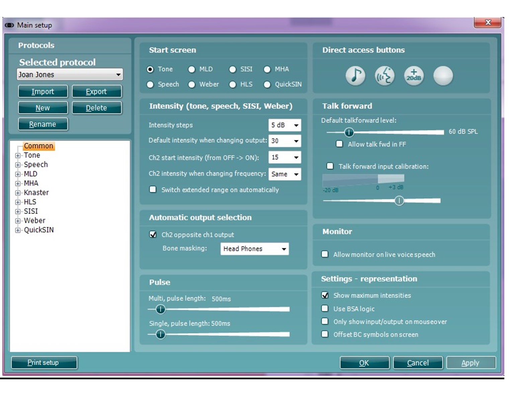The height and width of the screenshot is (404, 510).
Task: Click the default talkforward level slider handle
Action: click(x=349, y=132)
